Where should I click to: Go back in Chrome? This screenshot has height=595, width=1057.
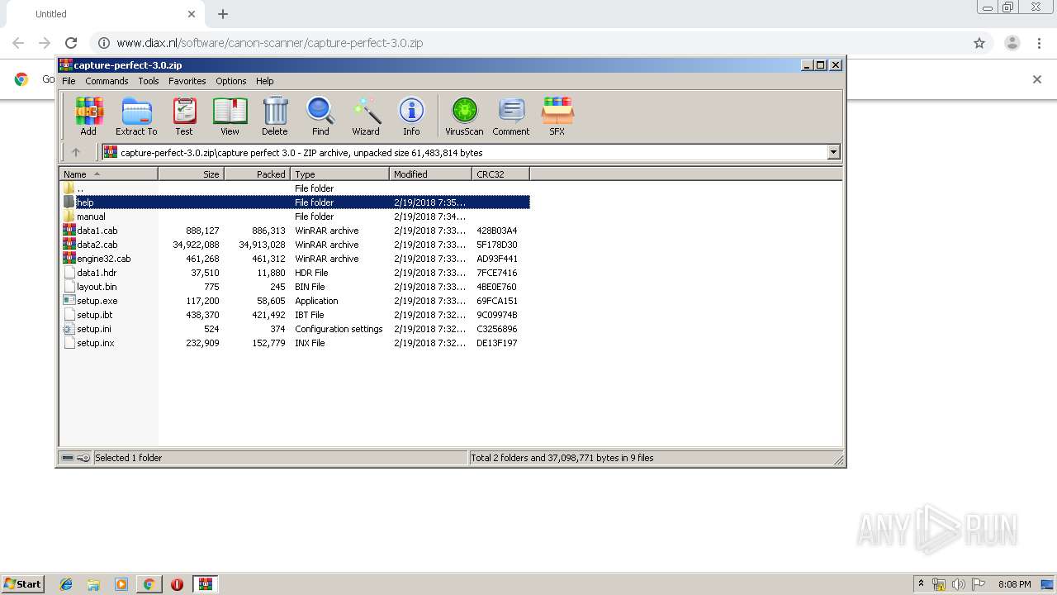(x=18, y=43)
